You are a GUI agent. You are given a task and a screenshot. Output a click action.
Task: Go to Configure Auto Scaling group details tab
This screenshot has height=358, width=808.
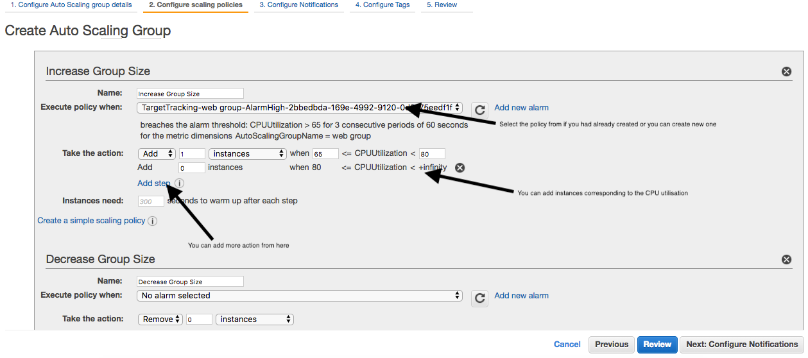pyautogui.click(x=71, y=5)
